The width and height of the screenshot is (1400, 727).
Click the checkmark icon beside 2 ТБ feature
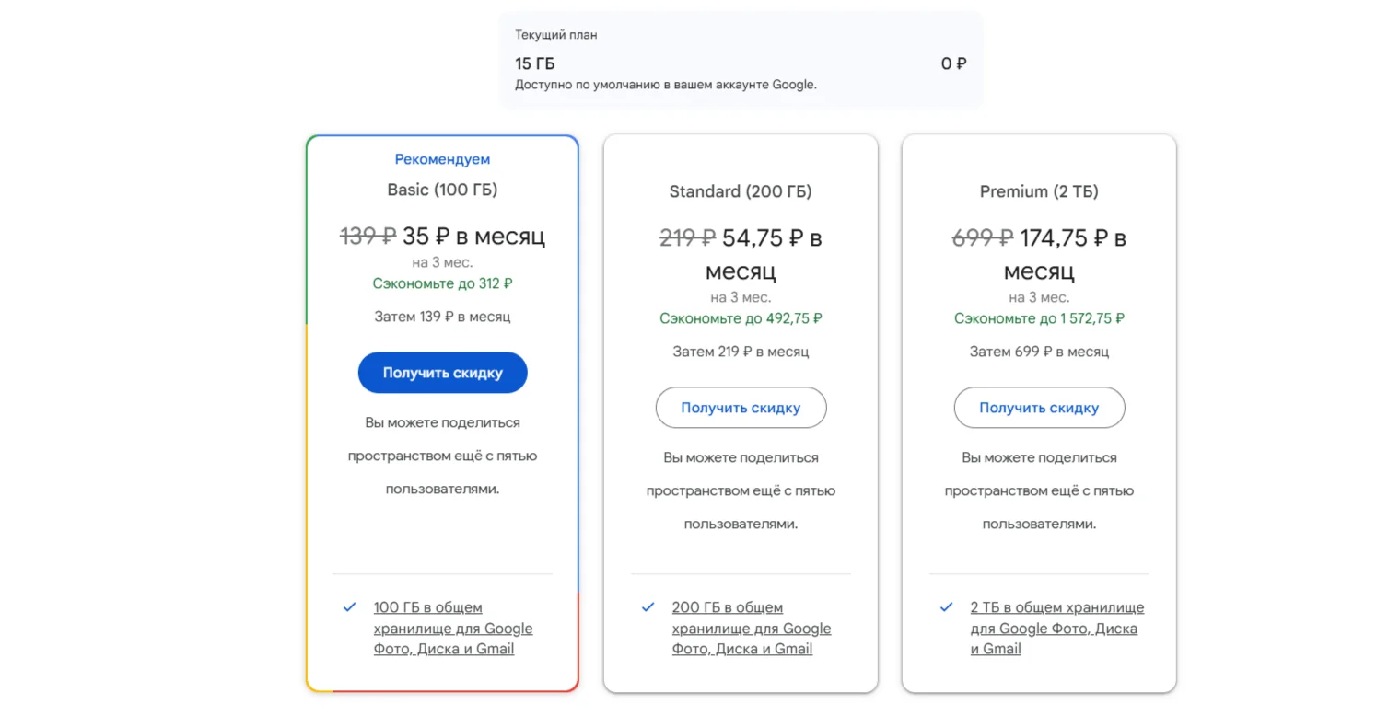(947, 607)
